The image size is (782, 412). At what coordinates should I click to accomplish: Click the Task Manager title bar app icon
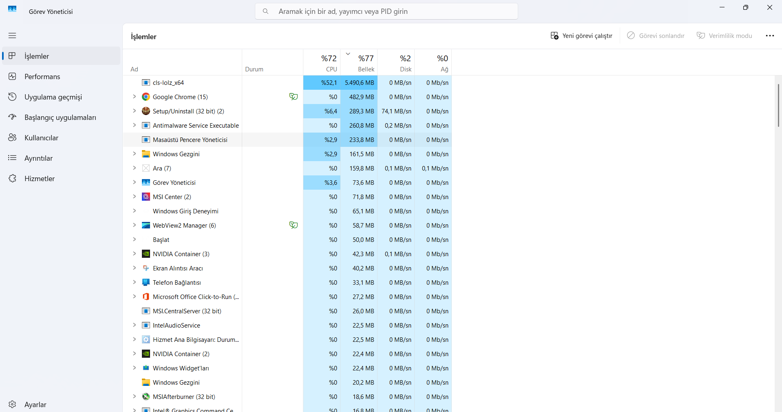pos(12,9)
